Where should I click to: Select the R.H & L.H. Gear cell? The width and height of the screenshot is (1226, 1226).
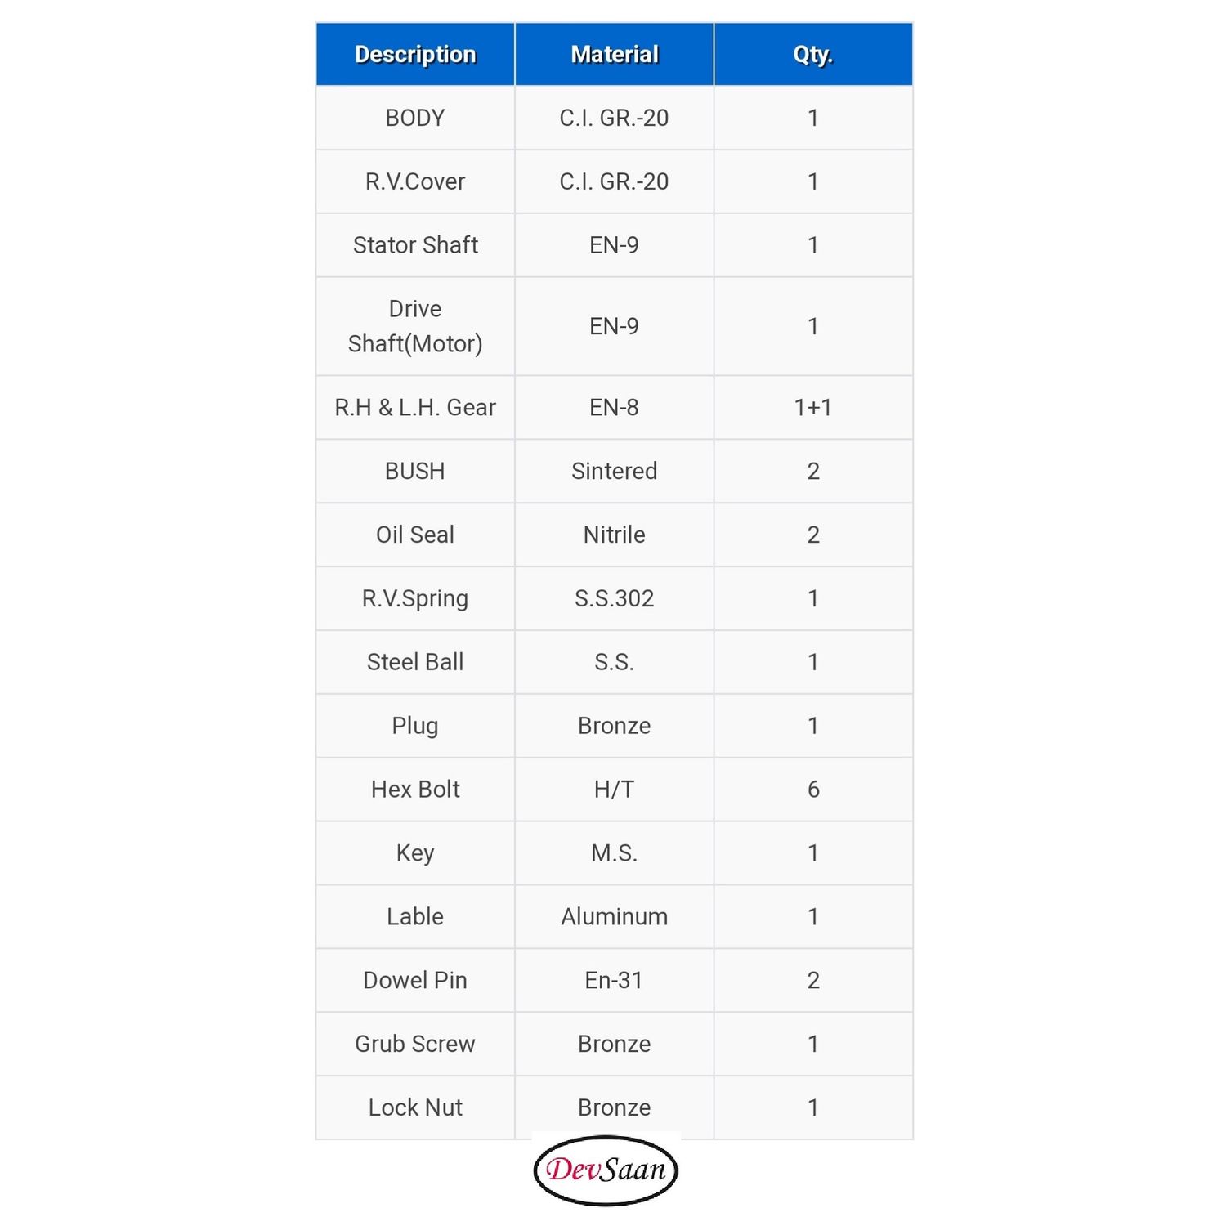[415, 407]
